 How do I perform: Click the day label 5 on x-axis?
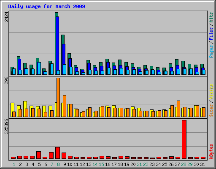(x=39, y=164)
